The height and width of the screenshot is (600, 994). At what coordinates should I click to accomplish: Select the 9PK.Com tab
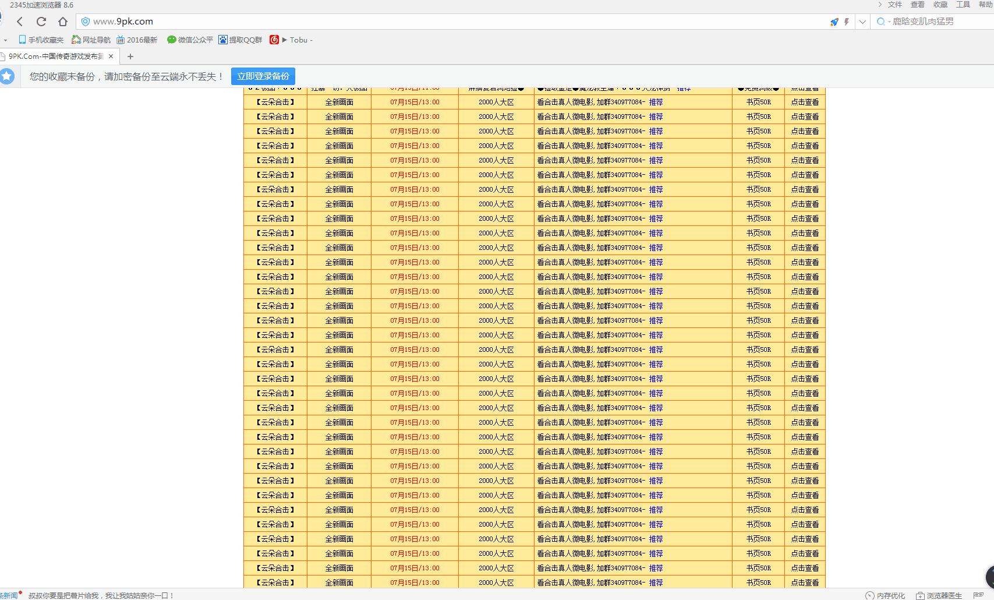click(x=56, y=57)
